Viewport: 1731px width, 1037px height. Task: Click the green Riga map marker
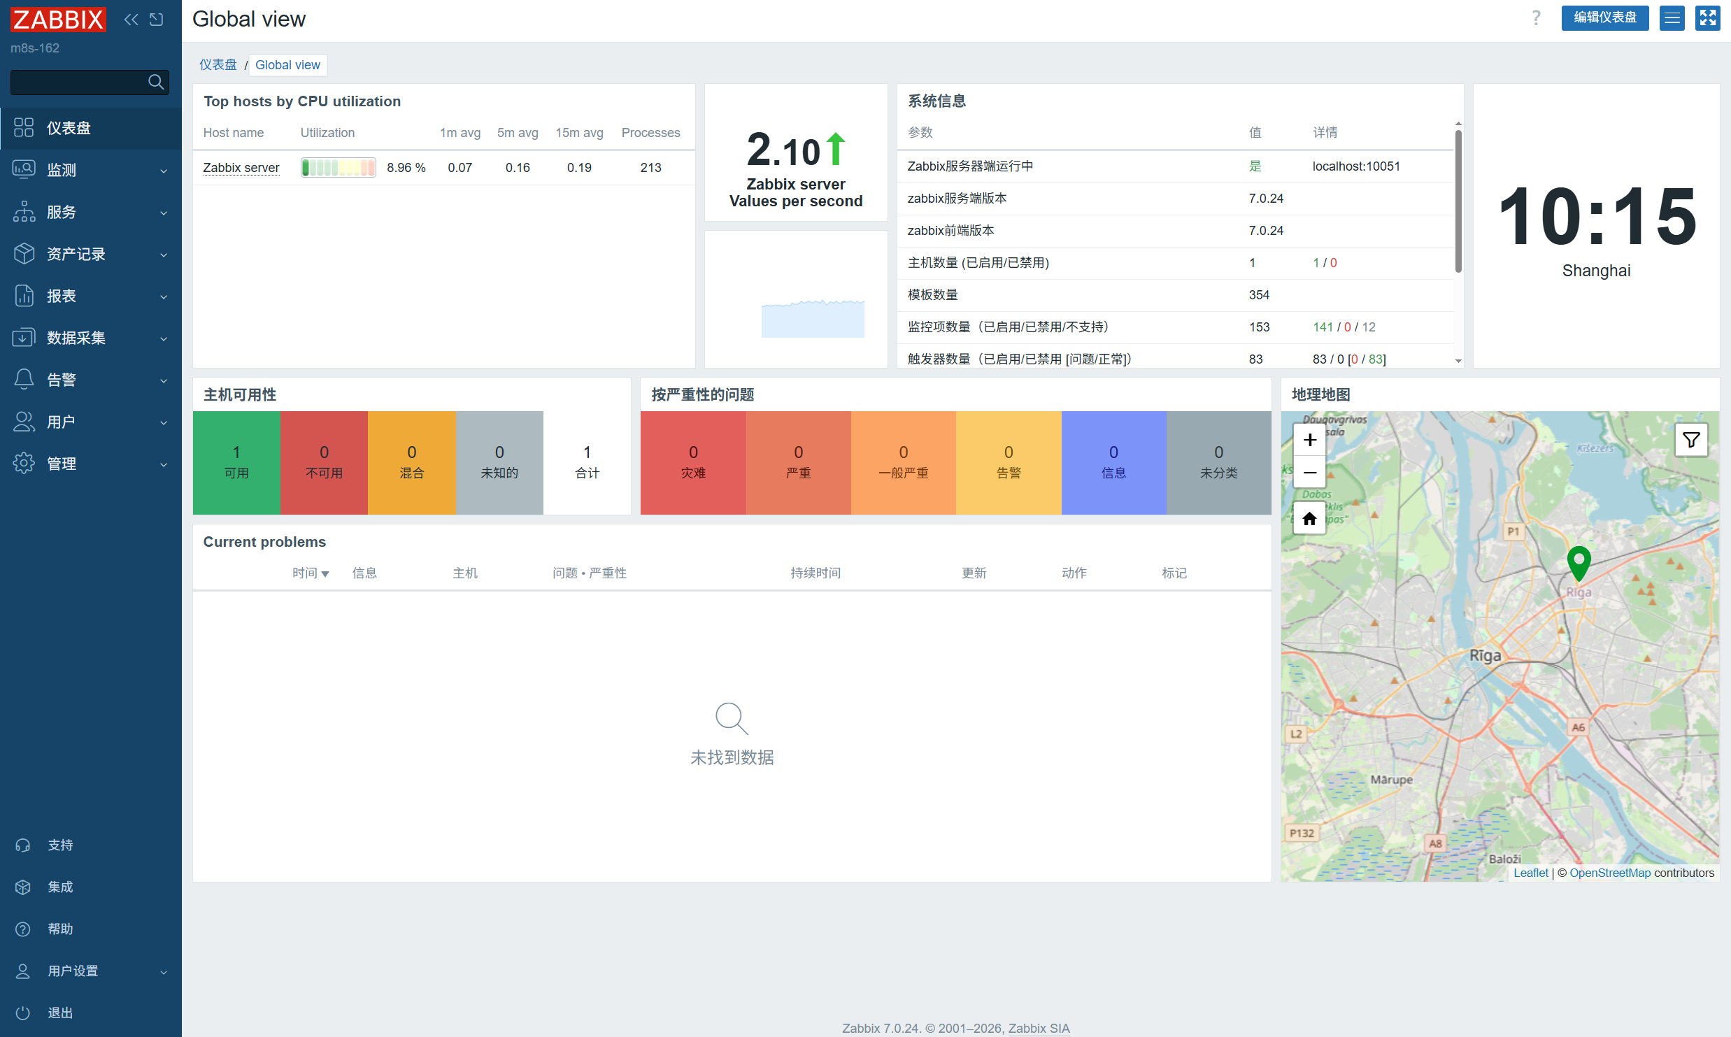(1579, 562)
